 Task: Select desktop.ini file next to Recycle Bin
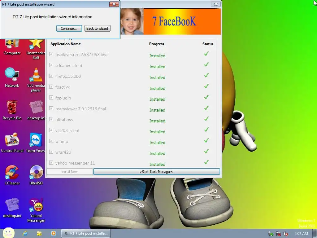[36, 110]
